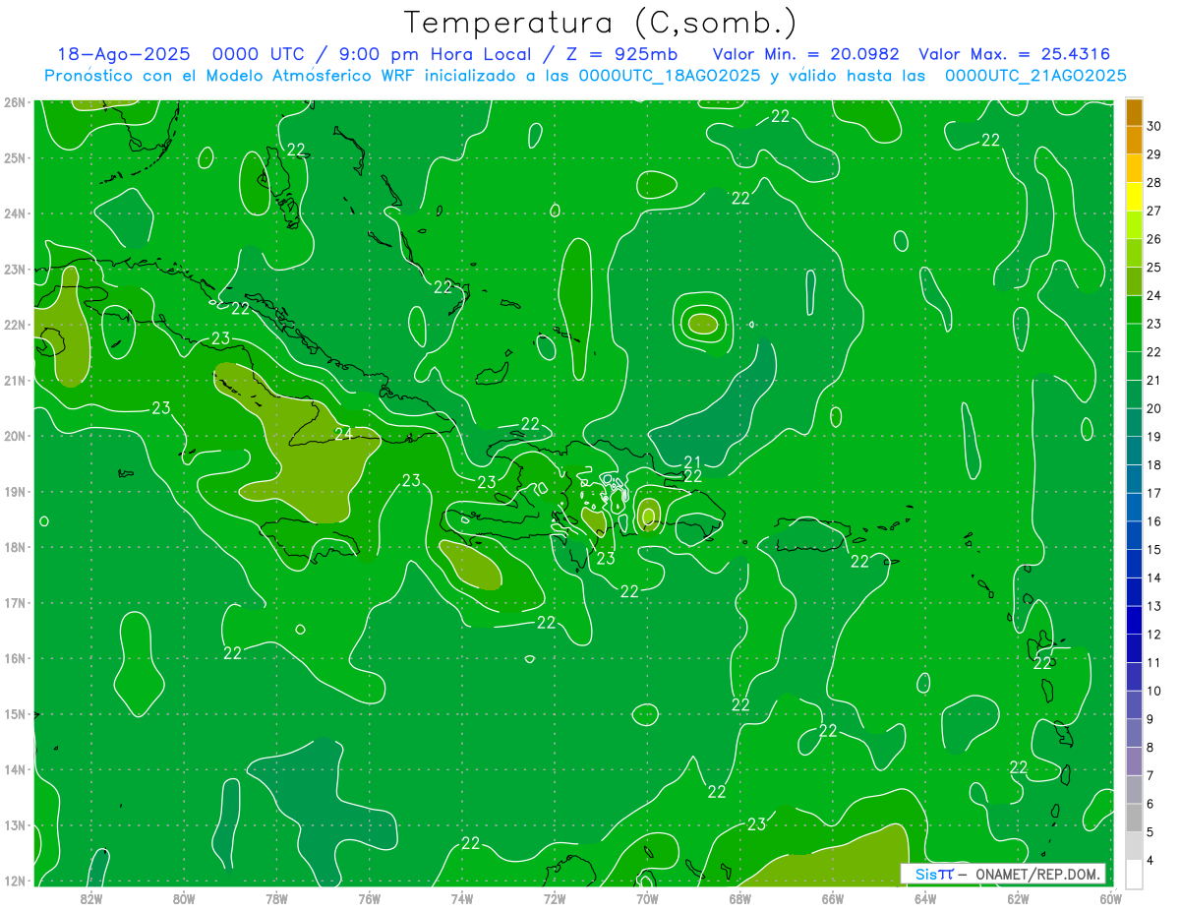Click the blue legend swatch between 14 and 15
This screenshot has width=1180, height=912.
[x=1134, y=565]
